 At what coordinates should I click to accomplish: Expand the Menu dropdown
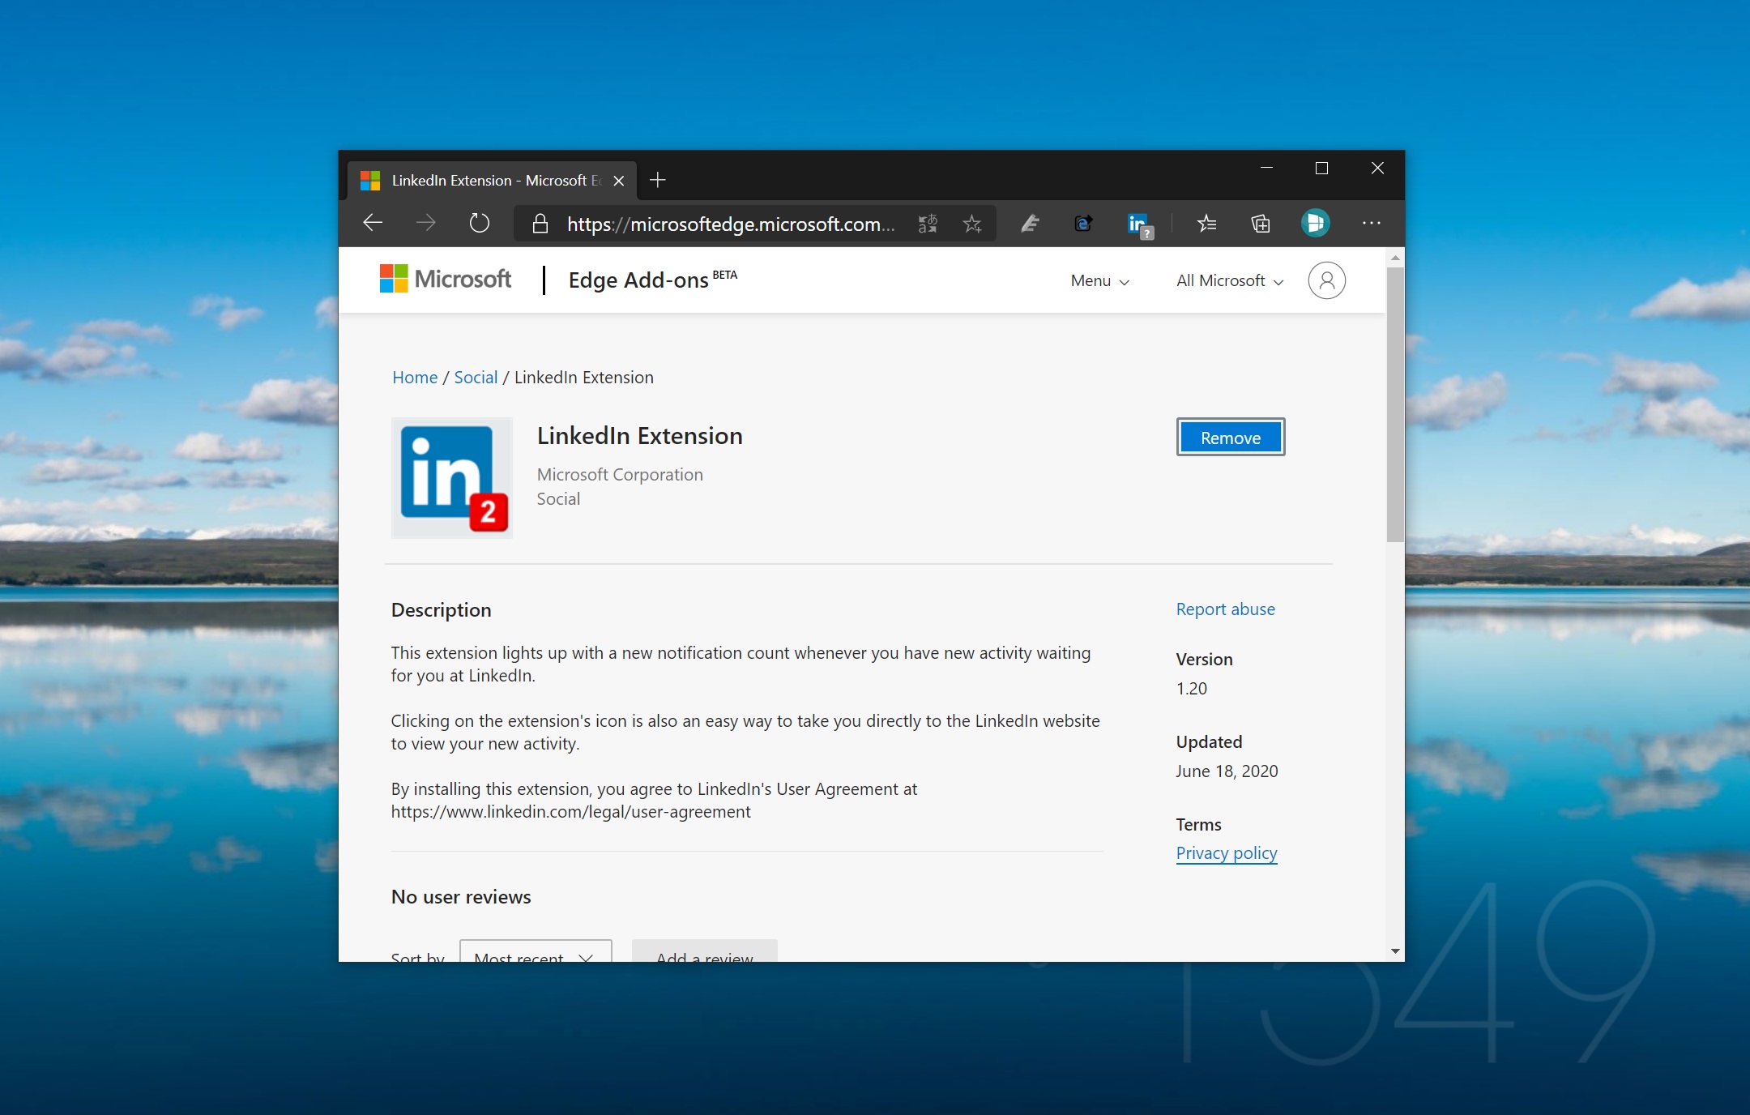[1099, 280]
